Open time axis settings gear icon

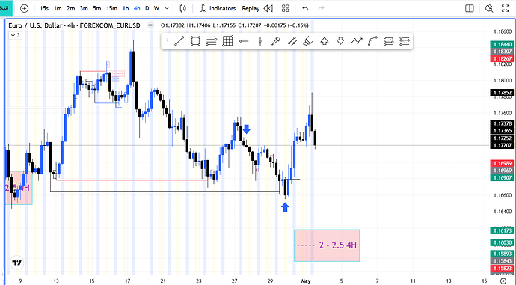tap(503, 281)
